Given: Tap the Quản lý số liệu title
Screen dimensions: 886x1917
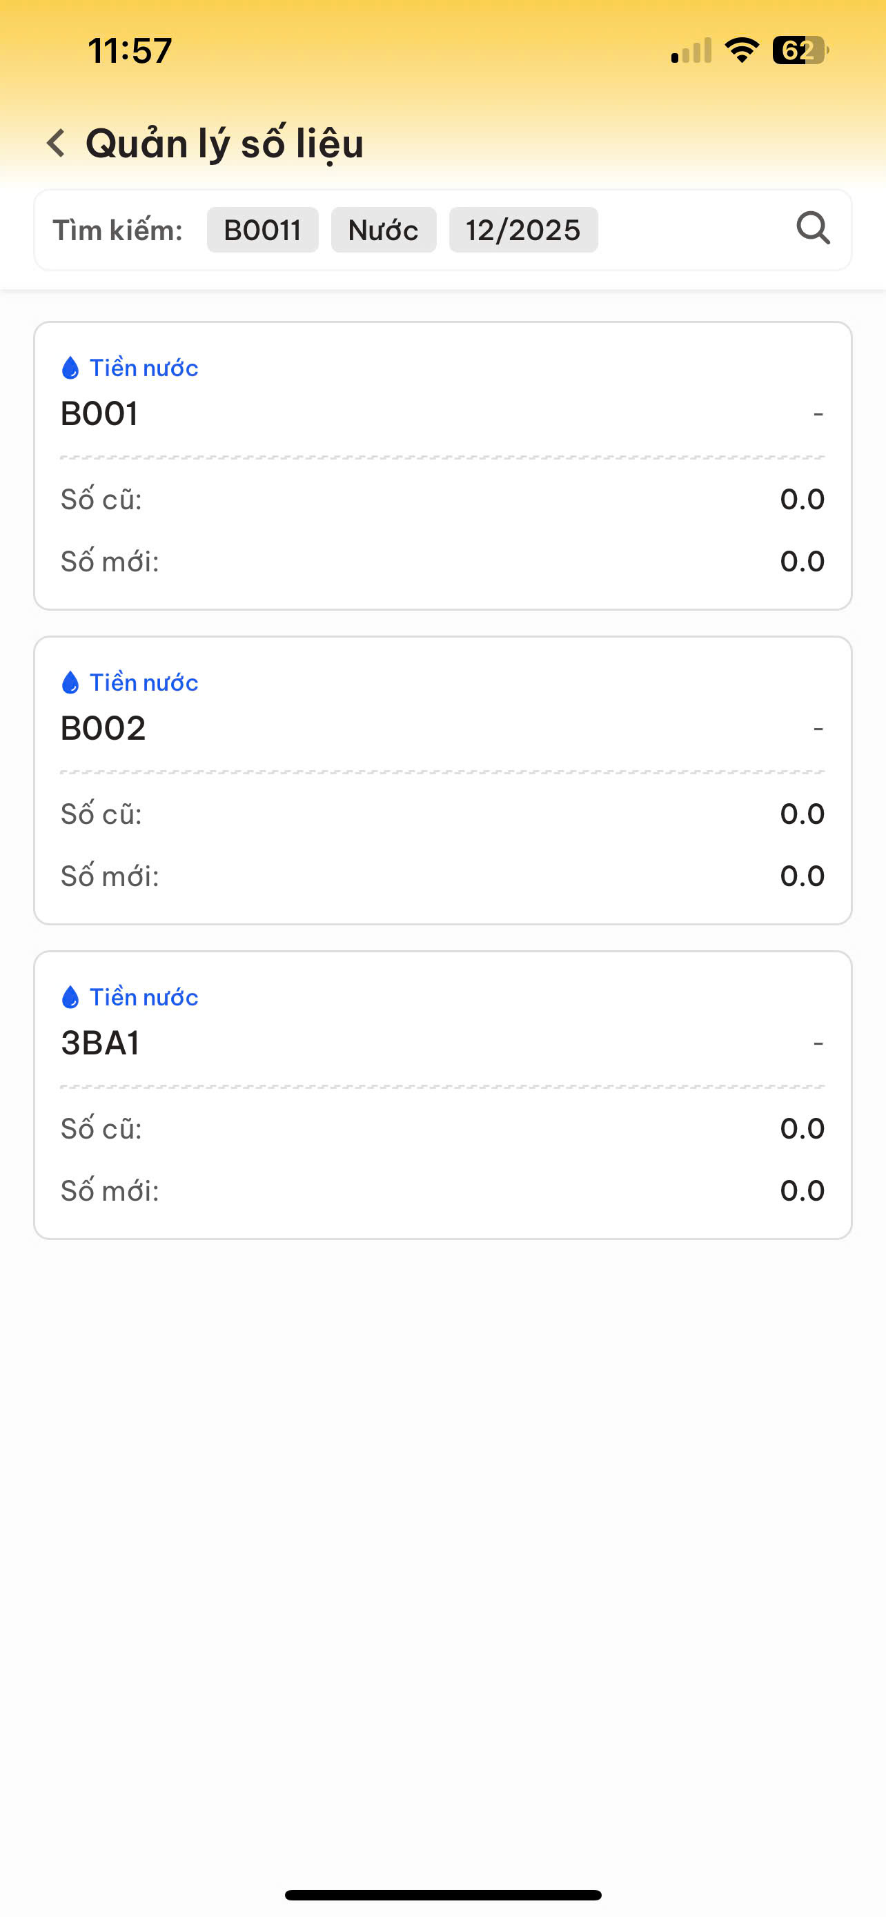Looking at the screenshot, I should (x=225, y=144).
